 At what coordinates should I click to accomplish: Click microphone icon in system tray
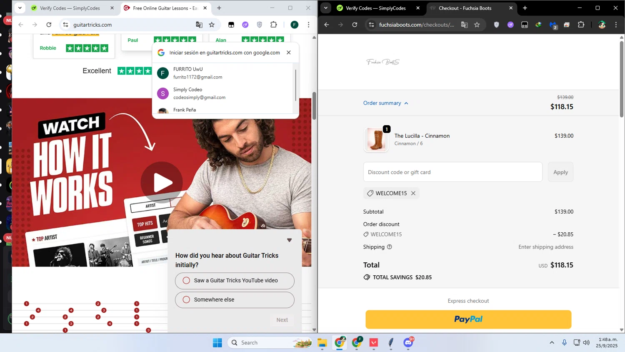564,342
